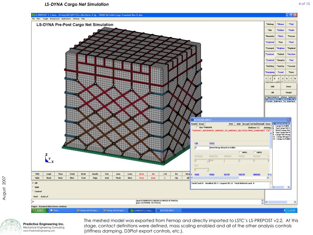Switch to LS-PREPOST 2.2 beta taskbar item
The height and width of the screenshot is (235, 313).
coord(142,211)
